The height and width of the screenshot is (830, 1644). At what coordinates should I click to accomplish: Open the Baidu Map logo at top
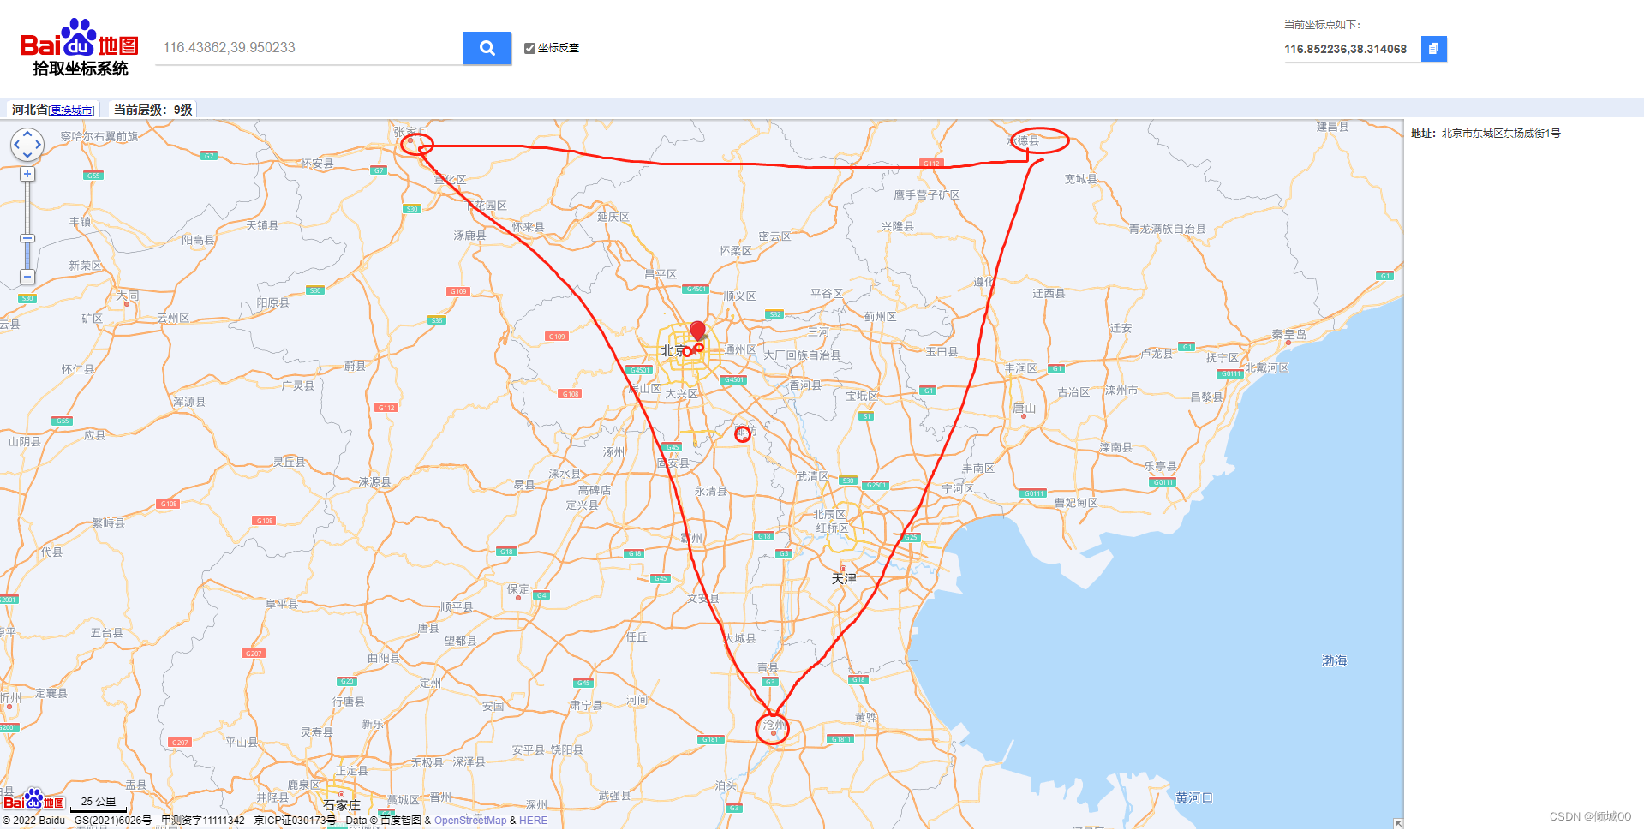tap(79, 47)
